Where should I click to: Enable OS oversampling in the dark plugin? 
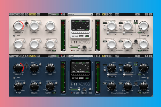(38, 56)
